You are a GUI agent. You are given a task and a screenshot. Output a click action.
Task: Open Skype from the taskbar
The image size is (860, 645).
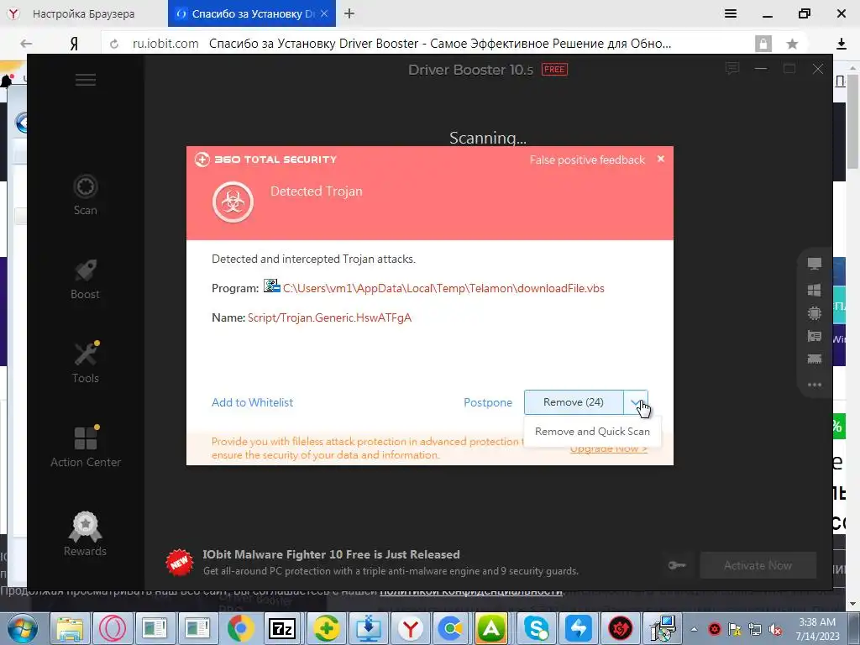536,628
